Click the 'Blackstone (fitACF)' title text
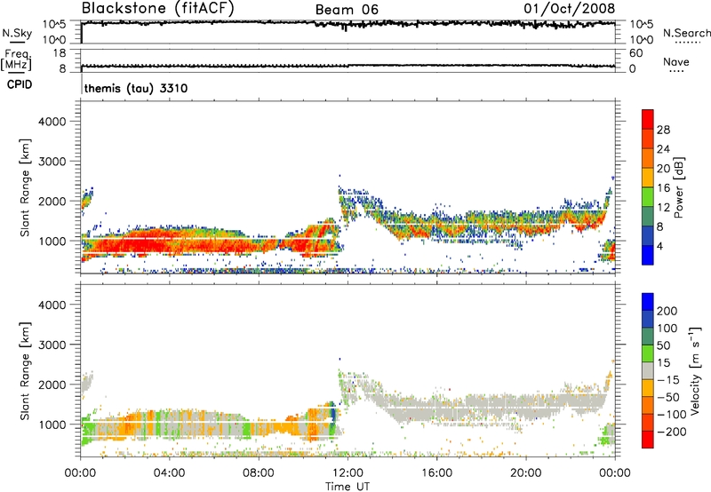This screenshot has width=711, height=492. click(158, 8)
